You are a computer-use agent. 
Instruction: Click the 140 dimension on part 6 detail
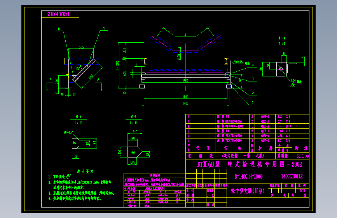click(133, 138)
